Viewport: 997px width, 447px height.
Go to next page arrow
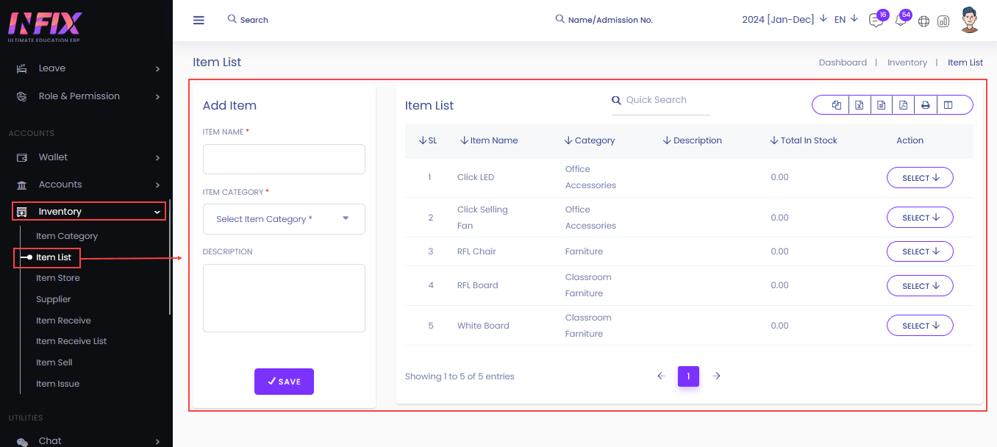click(x=717, y=376)
